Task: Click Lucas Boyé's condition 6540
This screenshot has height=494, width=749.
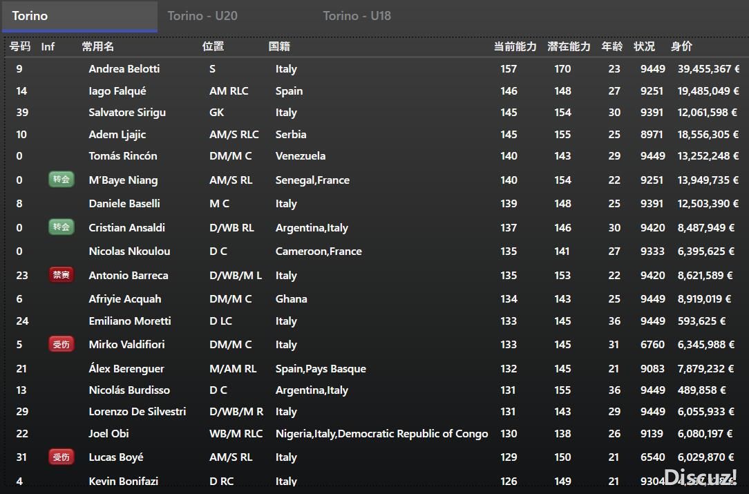Action: point(652,457)
